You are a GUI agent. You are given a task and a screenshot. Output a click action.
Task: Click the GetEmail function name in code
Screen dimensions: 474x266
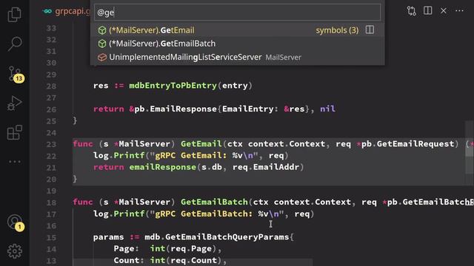201,143
